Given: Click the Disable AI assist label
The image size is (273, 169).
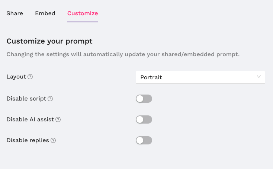Looking at the screenshot, I should pos(30,119).
